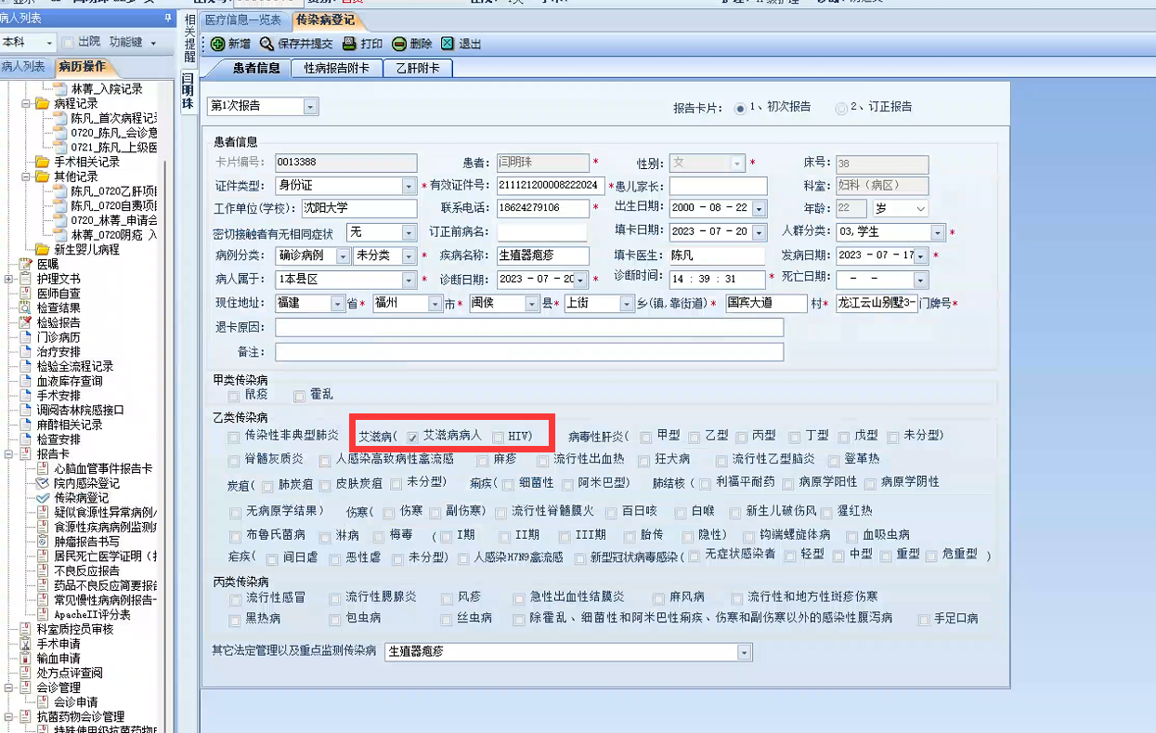The image size is (1156, 733).
Task: Check the 流行性感冒 checkbox
Action: pos(236,598)
